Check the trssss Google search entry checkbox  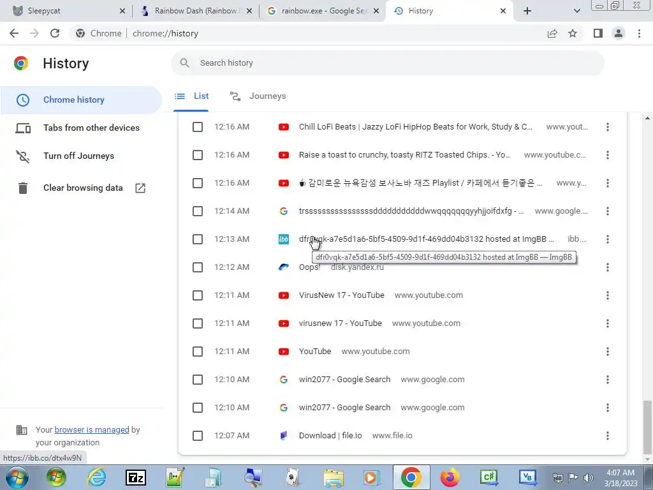(198, 211)
